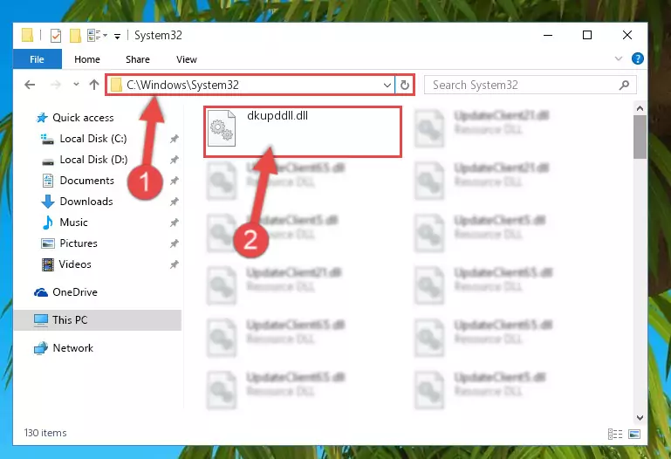The width and height of the screenshot is (671, 459).
Task: Open Downloads in navigation pane
Action: tap(86, 202)
